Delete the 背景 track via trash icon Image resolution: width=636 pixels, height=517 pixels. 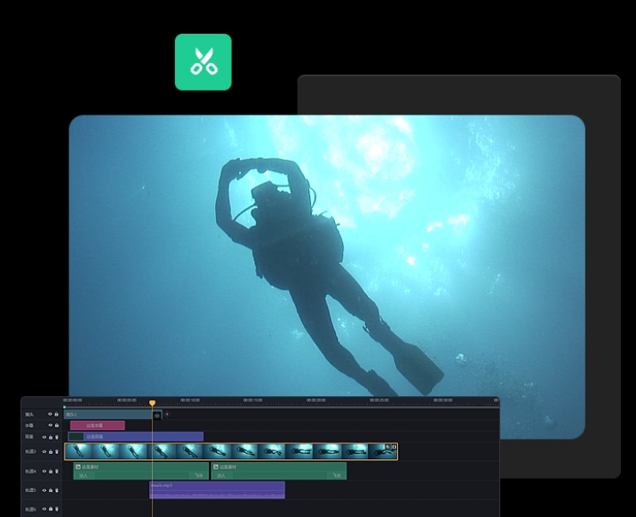57,437
